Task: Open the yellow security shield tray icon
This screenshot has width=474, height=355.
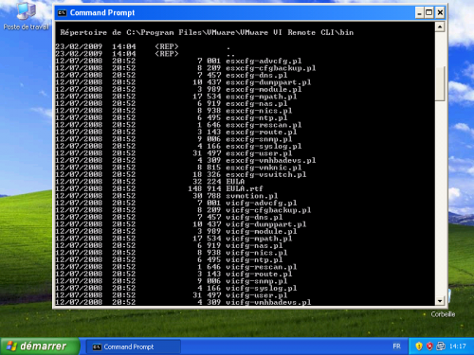Action: 419,346
